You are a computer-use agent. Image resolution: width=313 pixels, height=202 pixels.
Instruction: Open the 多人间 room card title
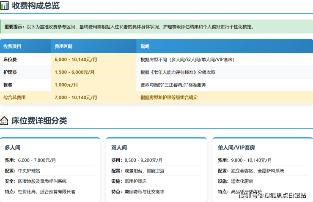(x=13, y=148)
